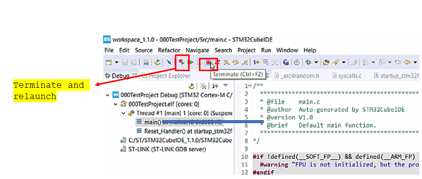Open the Edit menu
422x179 pixels.
pyautogui.click(x=124, y=50)
